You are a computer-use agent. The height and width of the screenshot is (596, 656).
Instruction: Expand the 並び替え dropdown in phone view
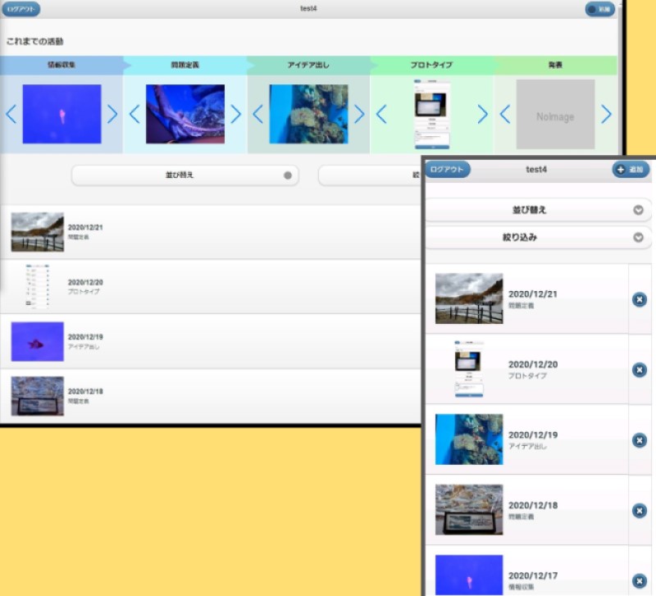click(537, 210)
